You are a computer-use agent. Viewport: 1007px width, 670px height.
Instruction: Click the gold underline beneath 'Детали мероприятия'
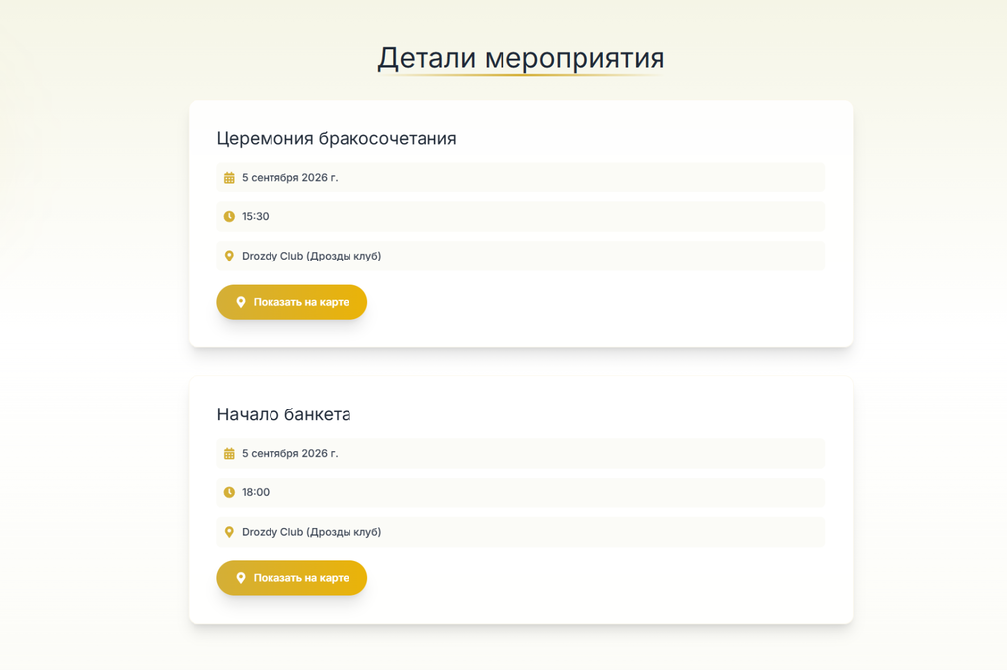coord(520,75)
